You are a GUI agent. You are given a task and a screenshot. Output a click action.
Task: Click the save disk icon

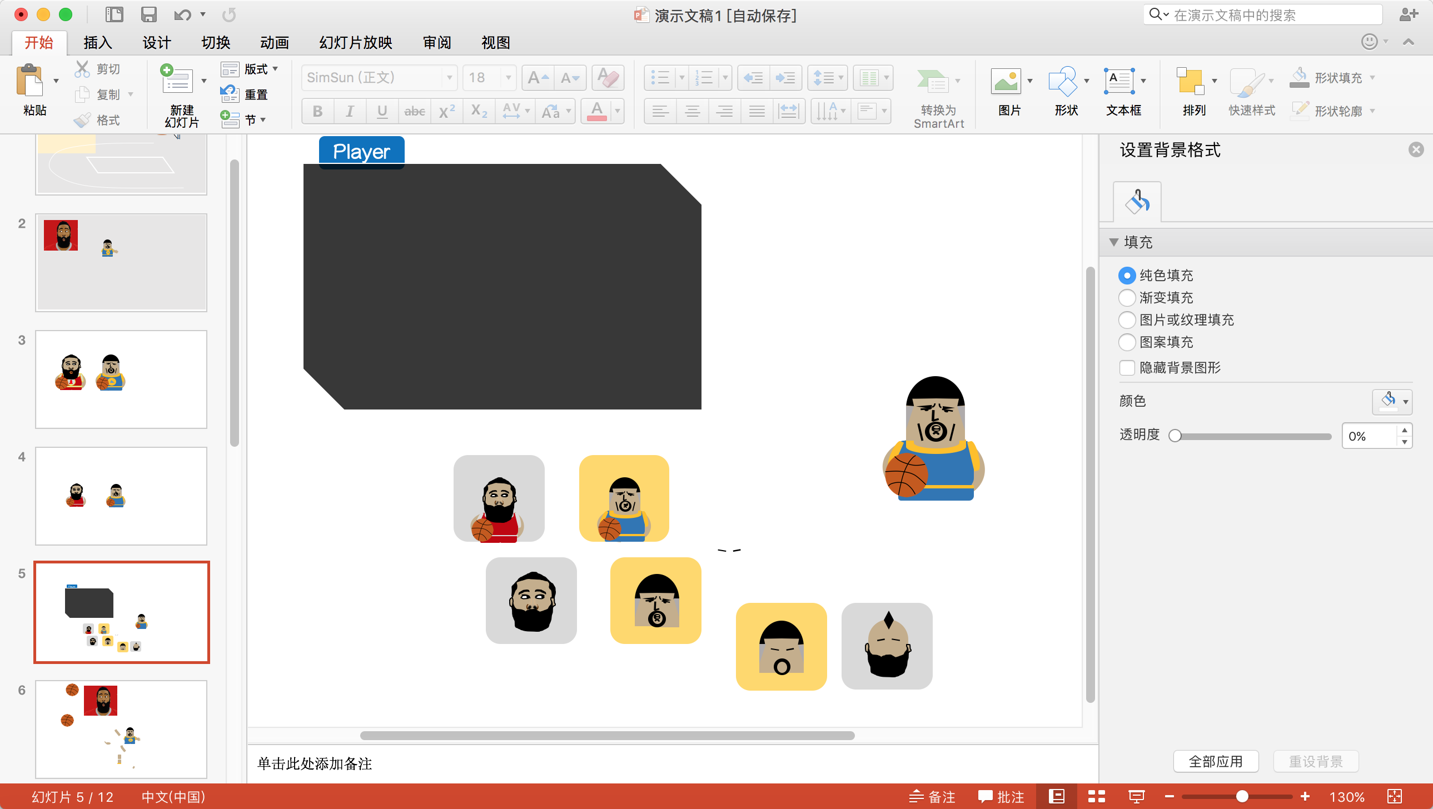coord(148,14)
